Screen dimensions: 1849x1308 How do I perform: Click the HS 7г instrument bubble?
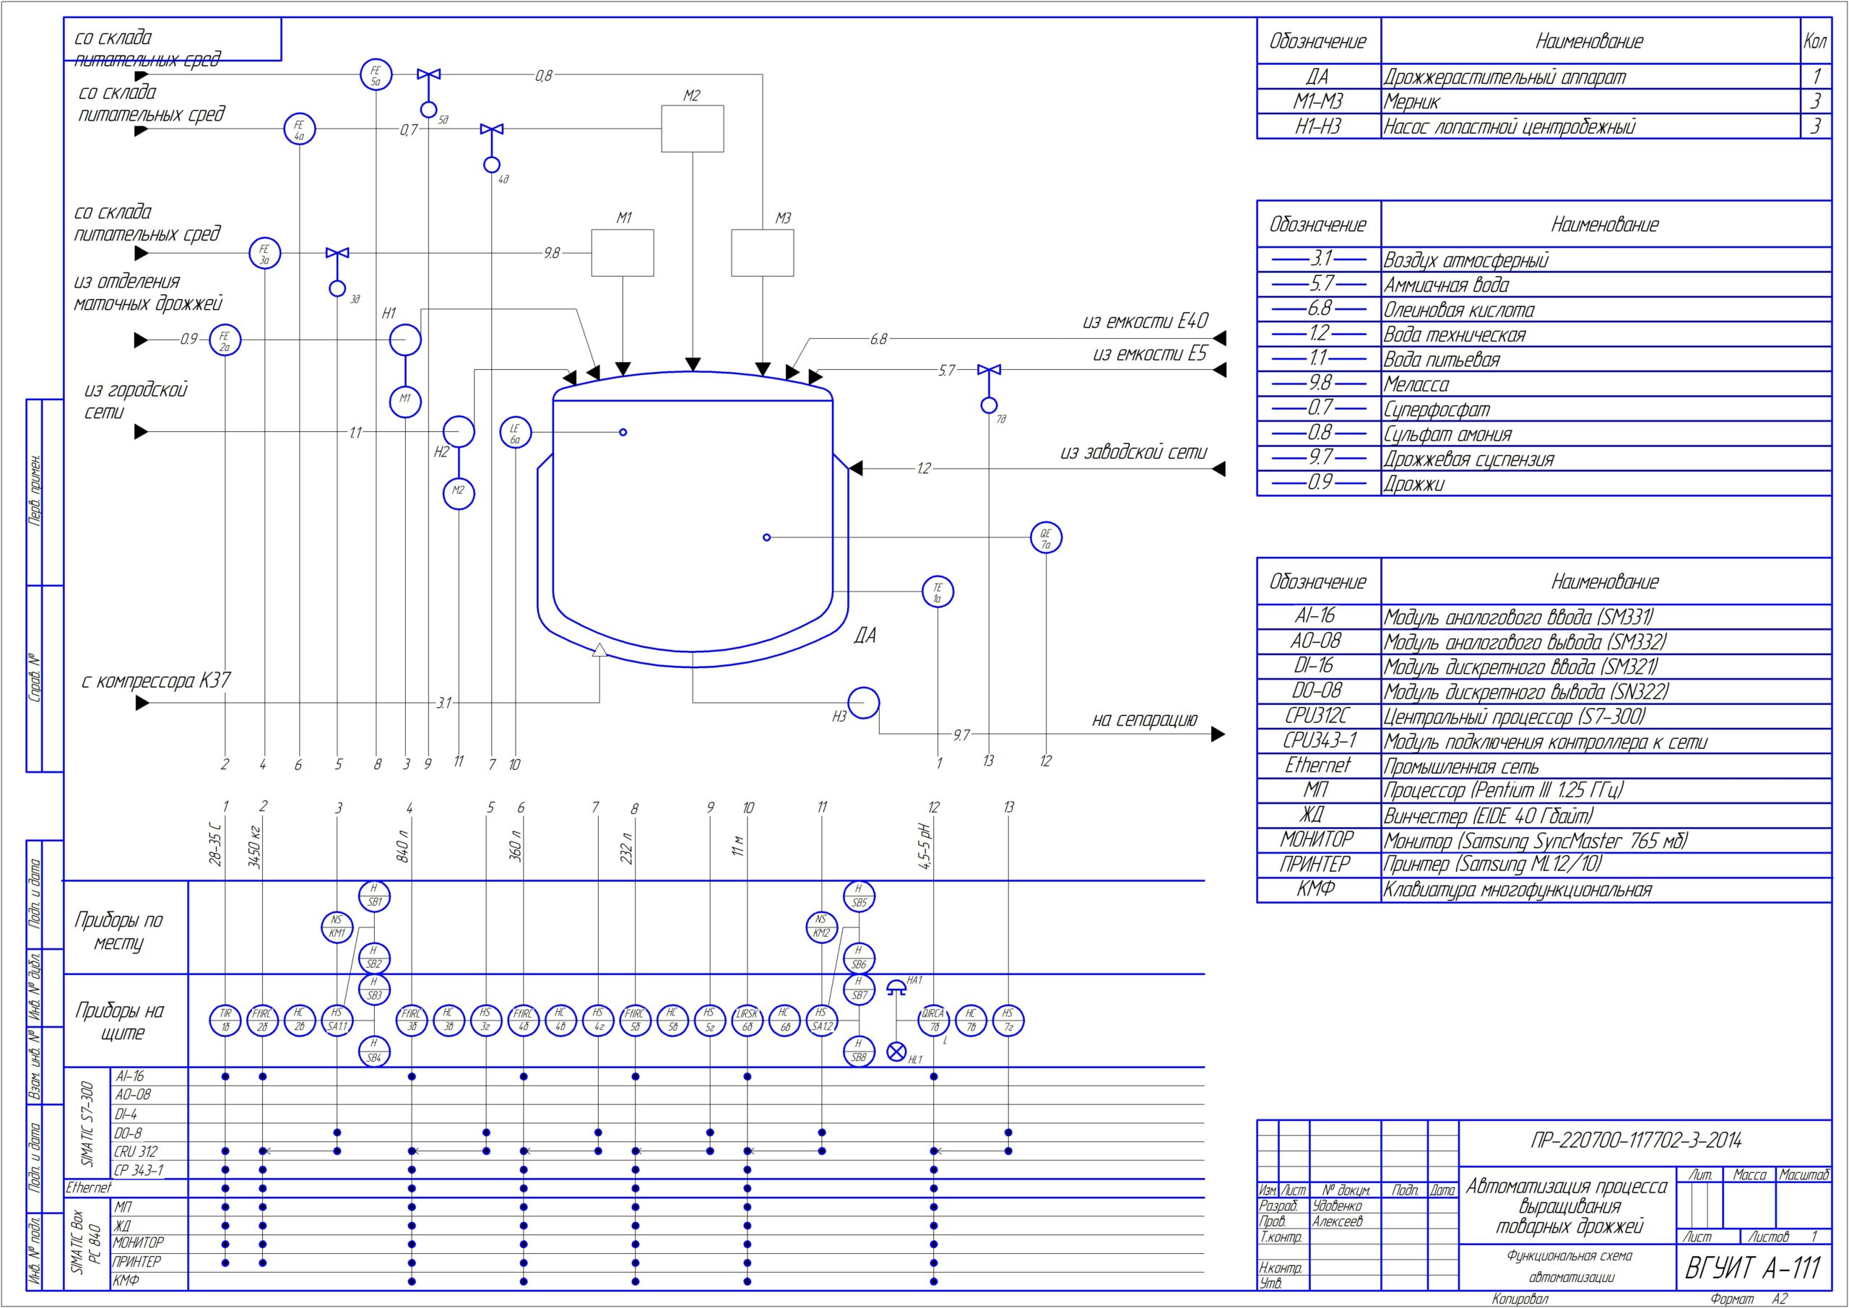(1008, 1021)
